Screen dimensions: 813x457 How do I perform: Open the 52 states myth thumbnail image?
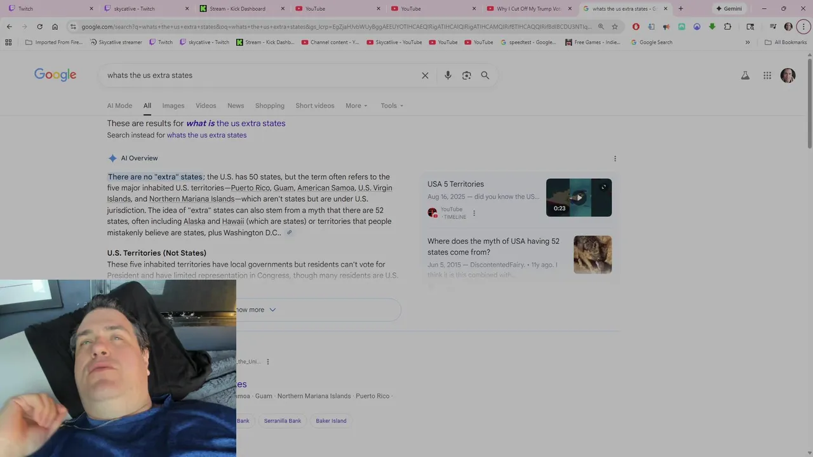593,255
